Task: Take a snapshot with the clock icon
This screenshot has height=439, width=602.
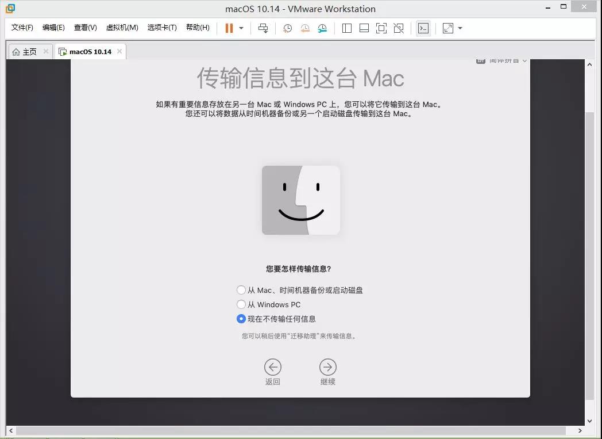Action: 287,28
